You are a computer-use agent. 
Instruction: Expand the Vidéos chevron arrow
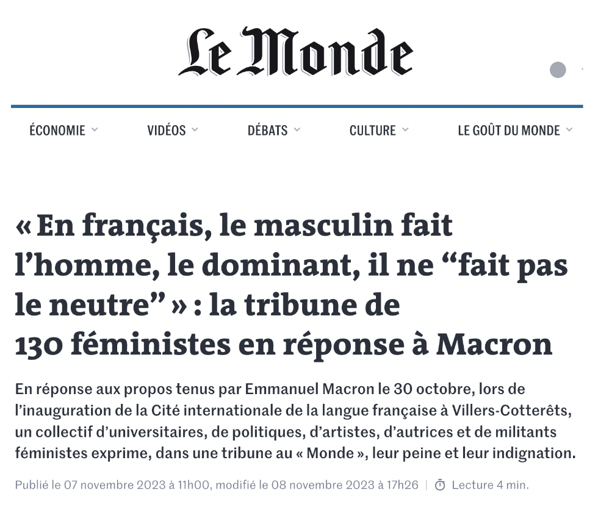195,130
